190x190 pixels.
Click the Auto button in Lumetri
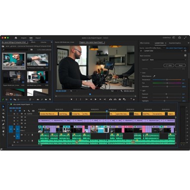click(169, 65)
